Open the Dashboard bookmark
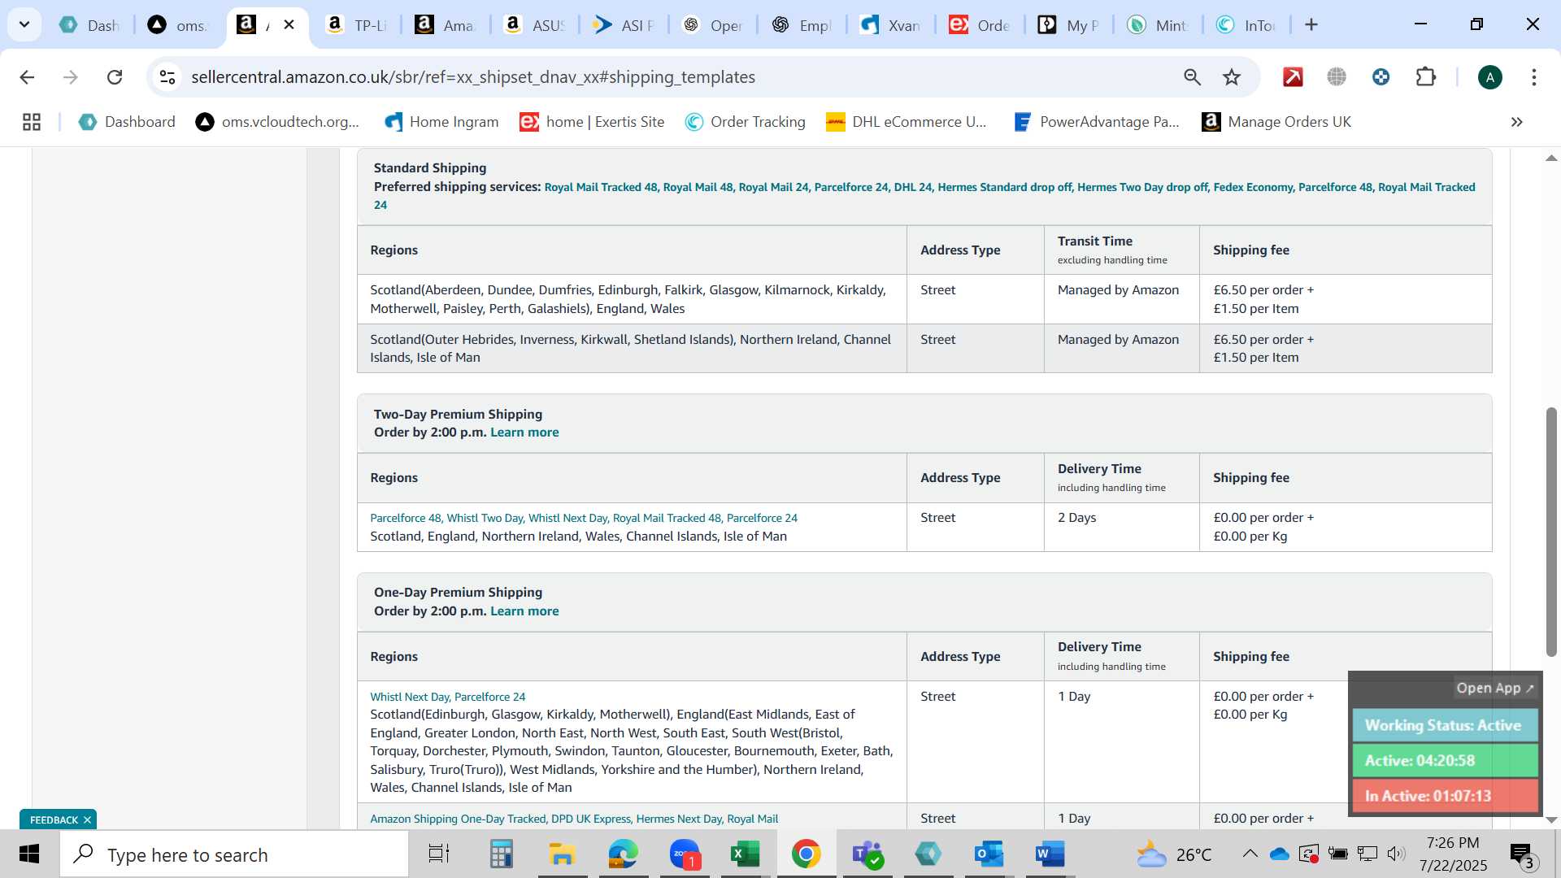Screen dimensions: 1561x878 pos(127,122)
